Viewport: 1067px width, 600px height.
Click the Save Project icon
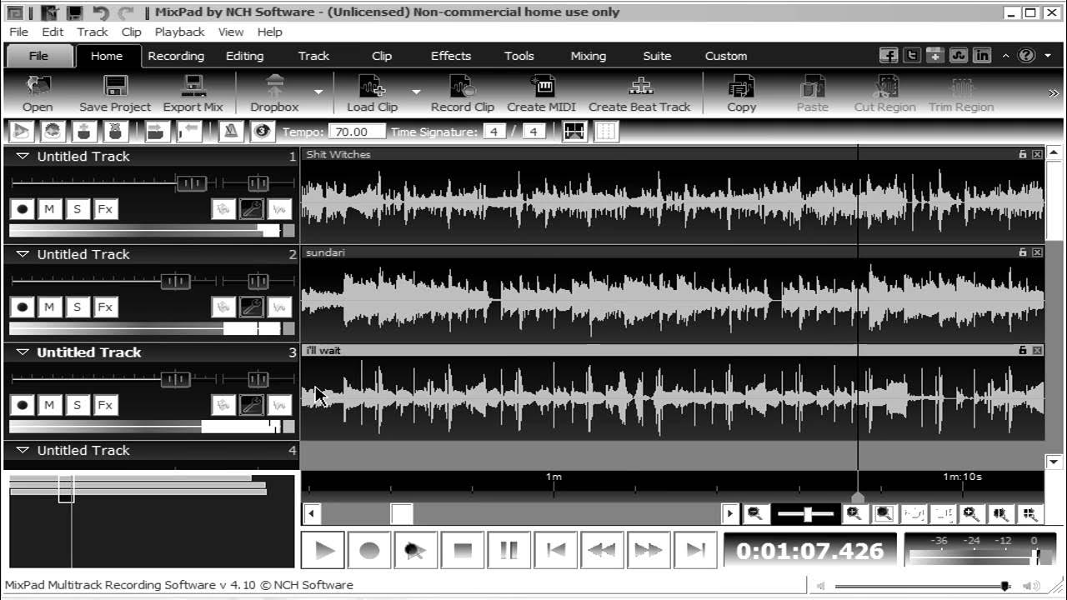click(115, 87)
